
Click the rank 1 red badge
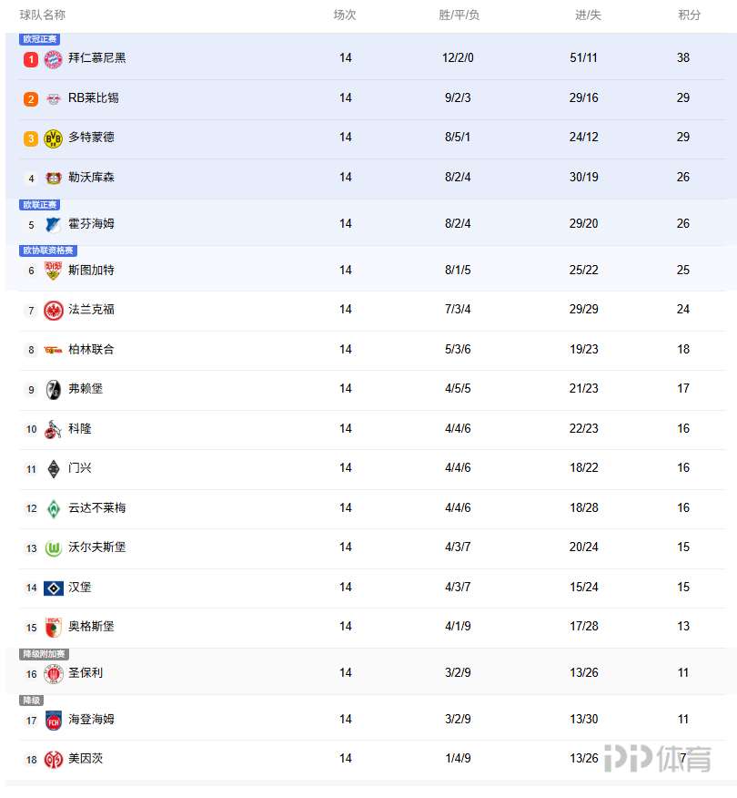click(x=31, y=59)
